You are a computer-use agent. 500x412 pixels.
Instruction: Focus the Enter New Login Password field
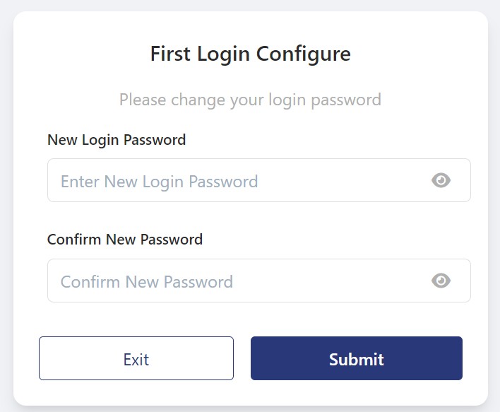(x=233, y=181)
